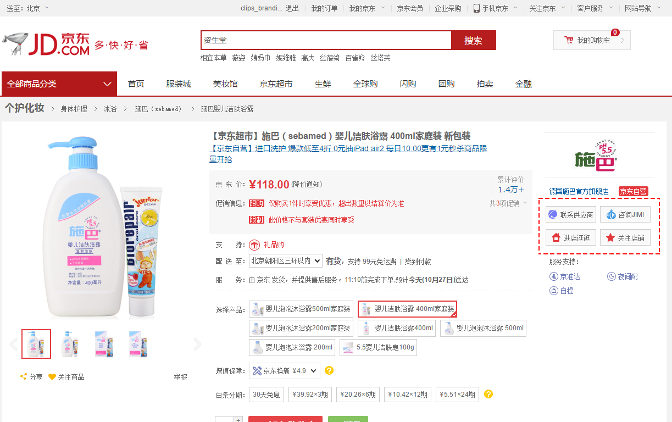Click the yellow help icon beside 京东换新
The width and height of the screenshot is (672, 422).
(329, 370)
